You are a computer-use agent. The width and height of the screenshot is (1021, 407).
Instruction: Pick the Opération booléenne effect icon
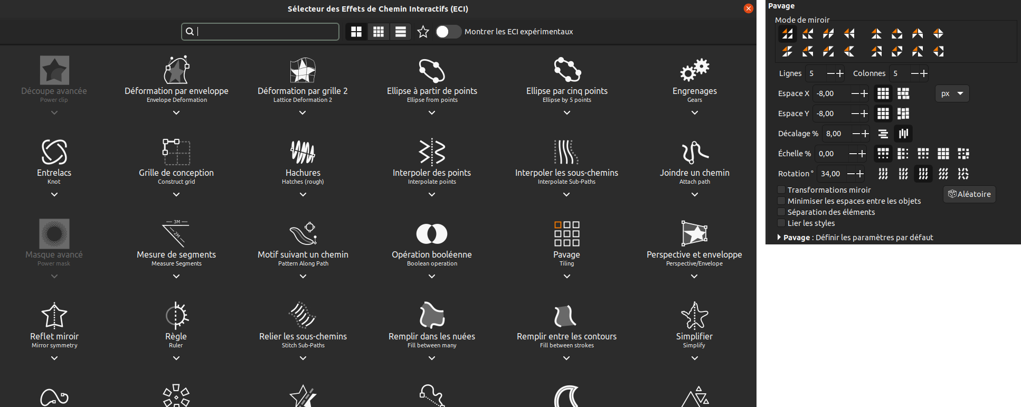pyautogui.click(x=431, y=234)
